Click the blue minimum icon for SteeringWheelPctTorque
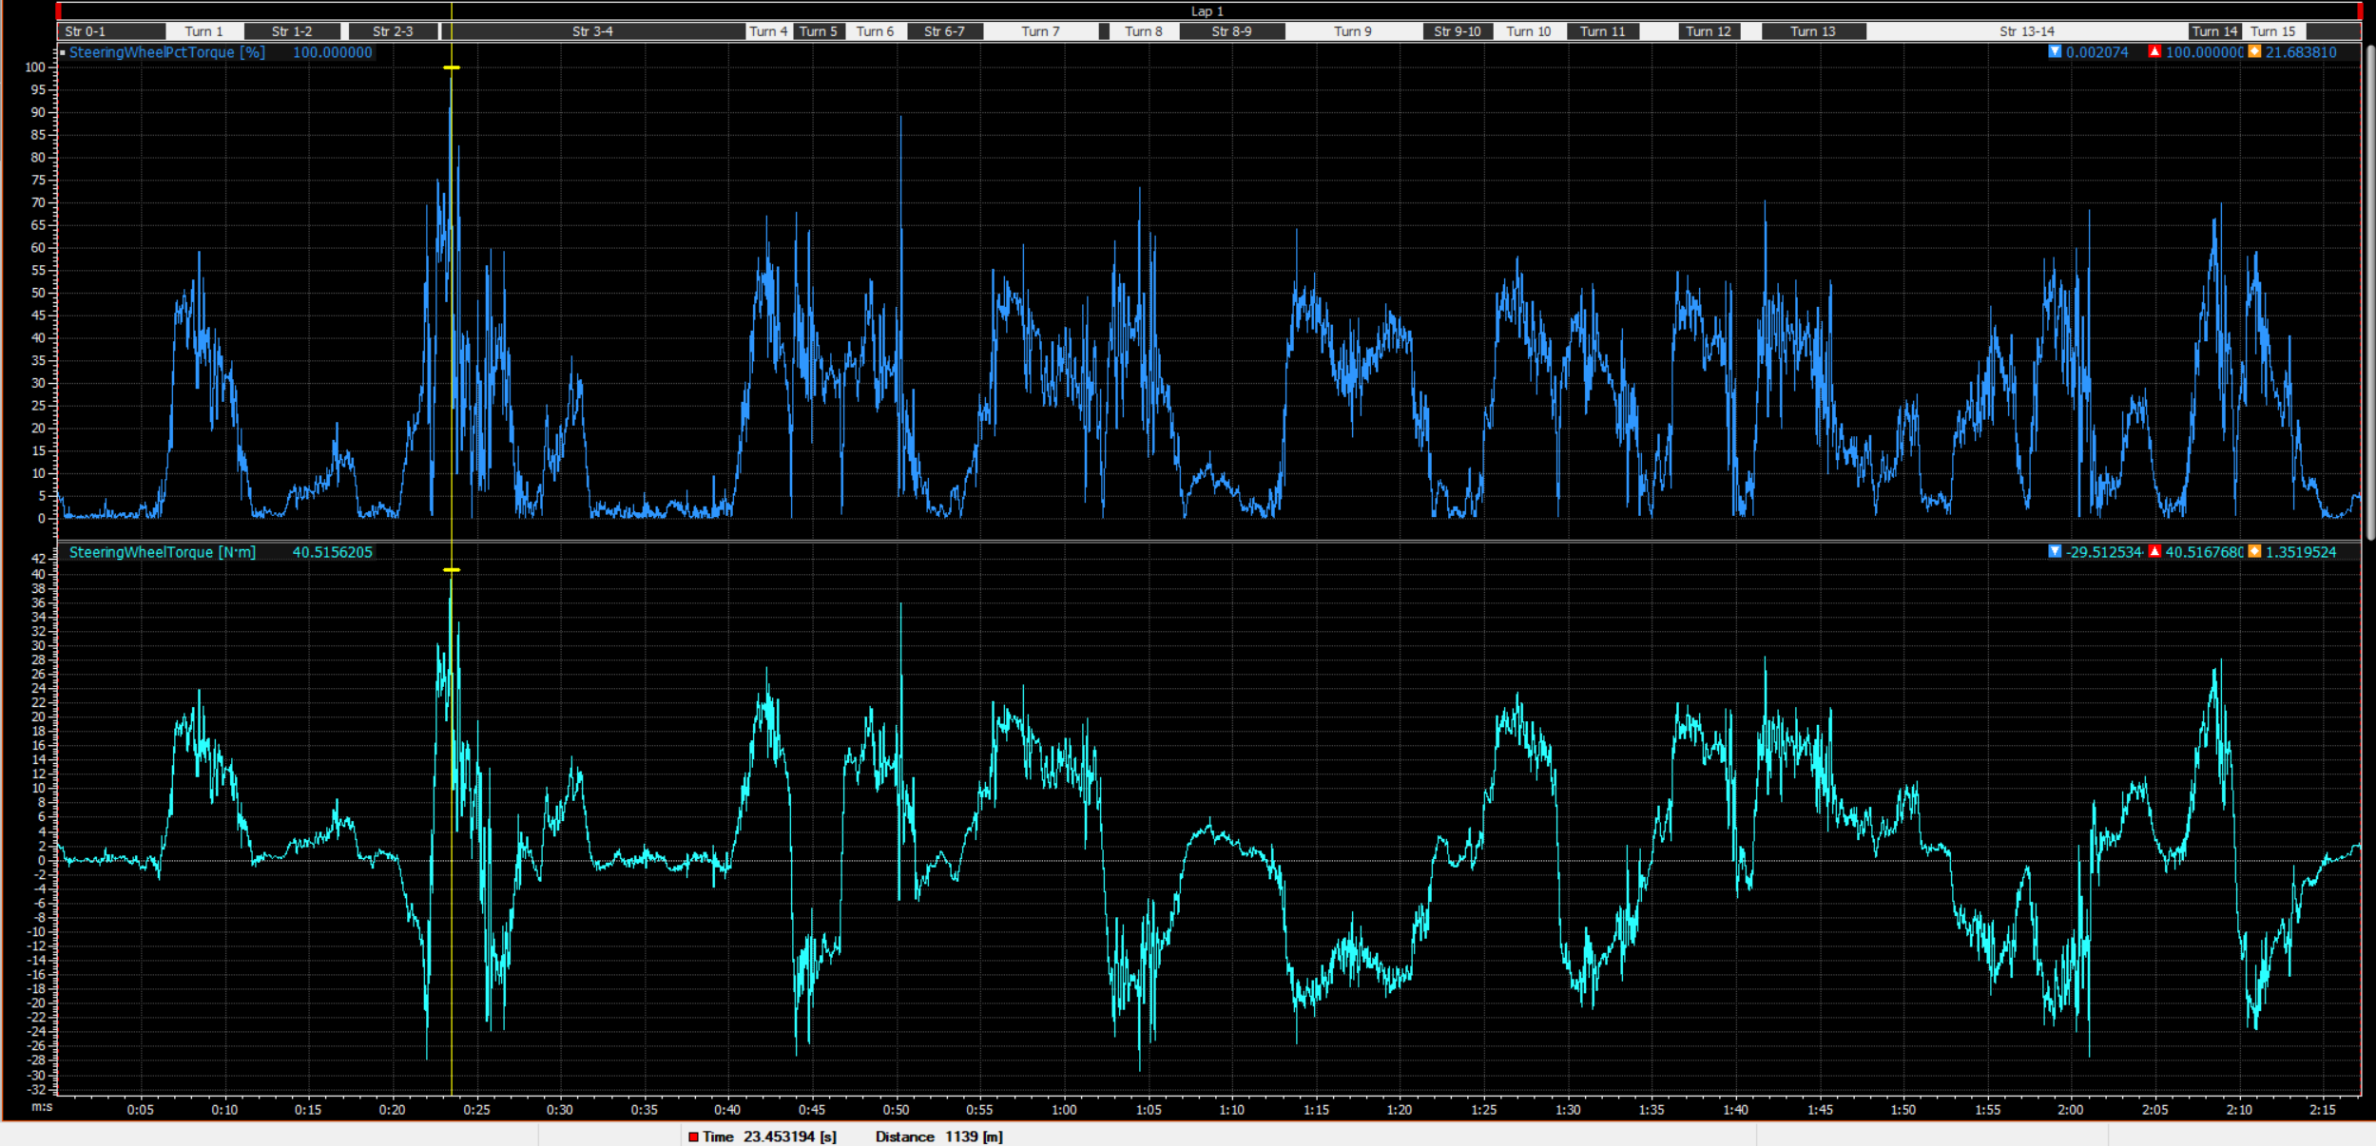Image resolution: width=2376 pixels, height=1146 pixels. pos(2055,52)
